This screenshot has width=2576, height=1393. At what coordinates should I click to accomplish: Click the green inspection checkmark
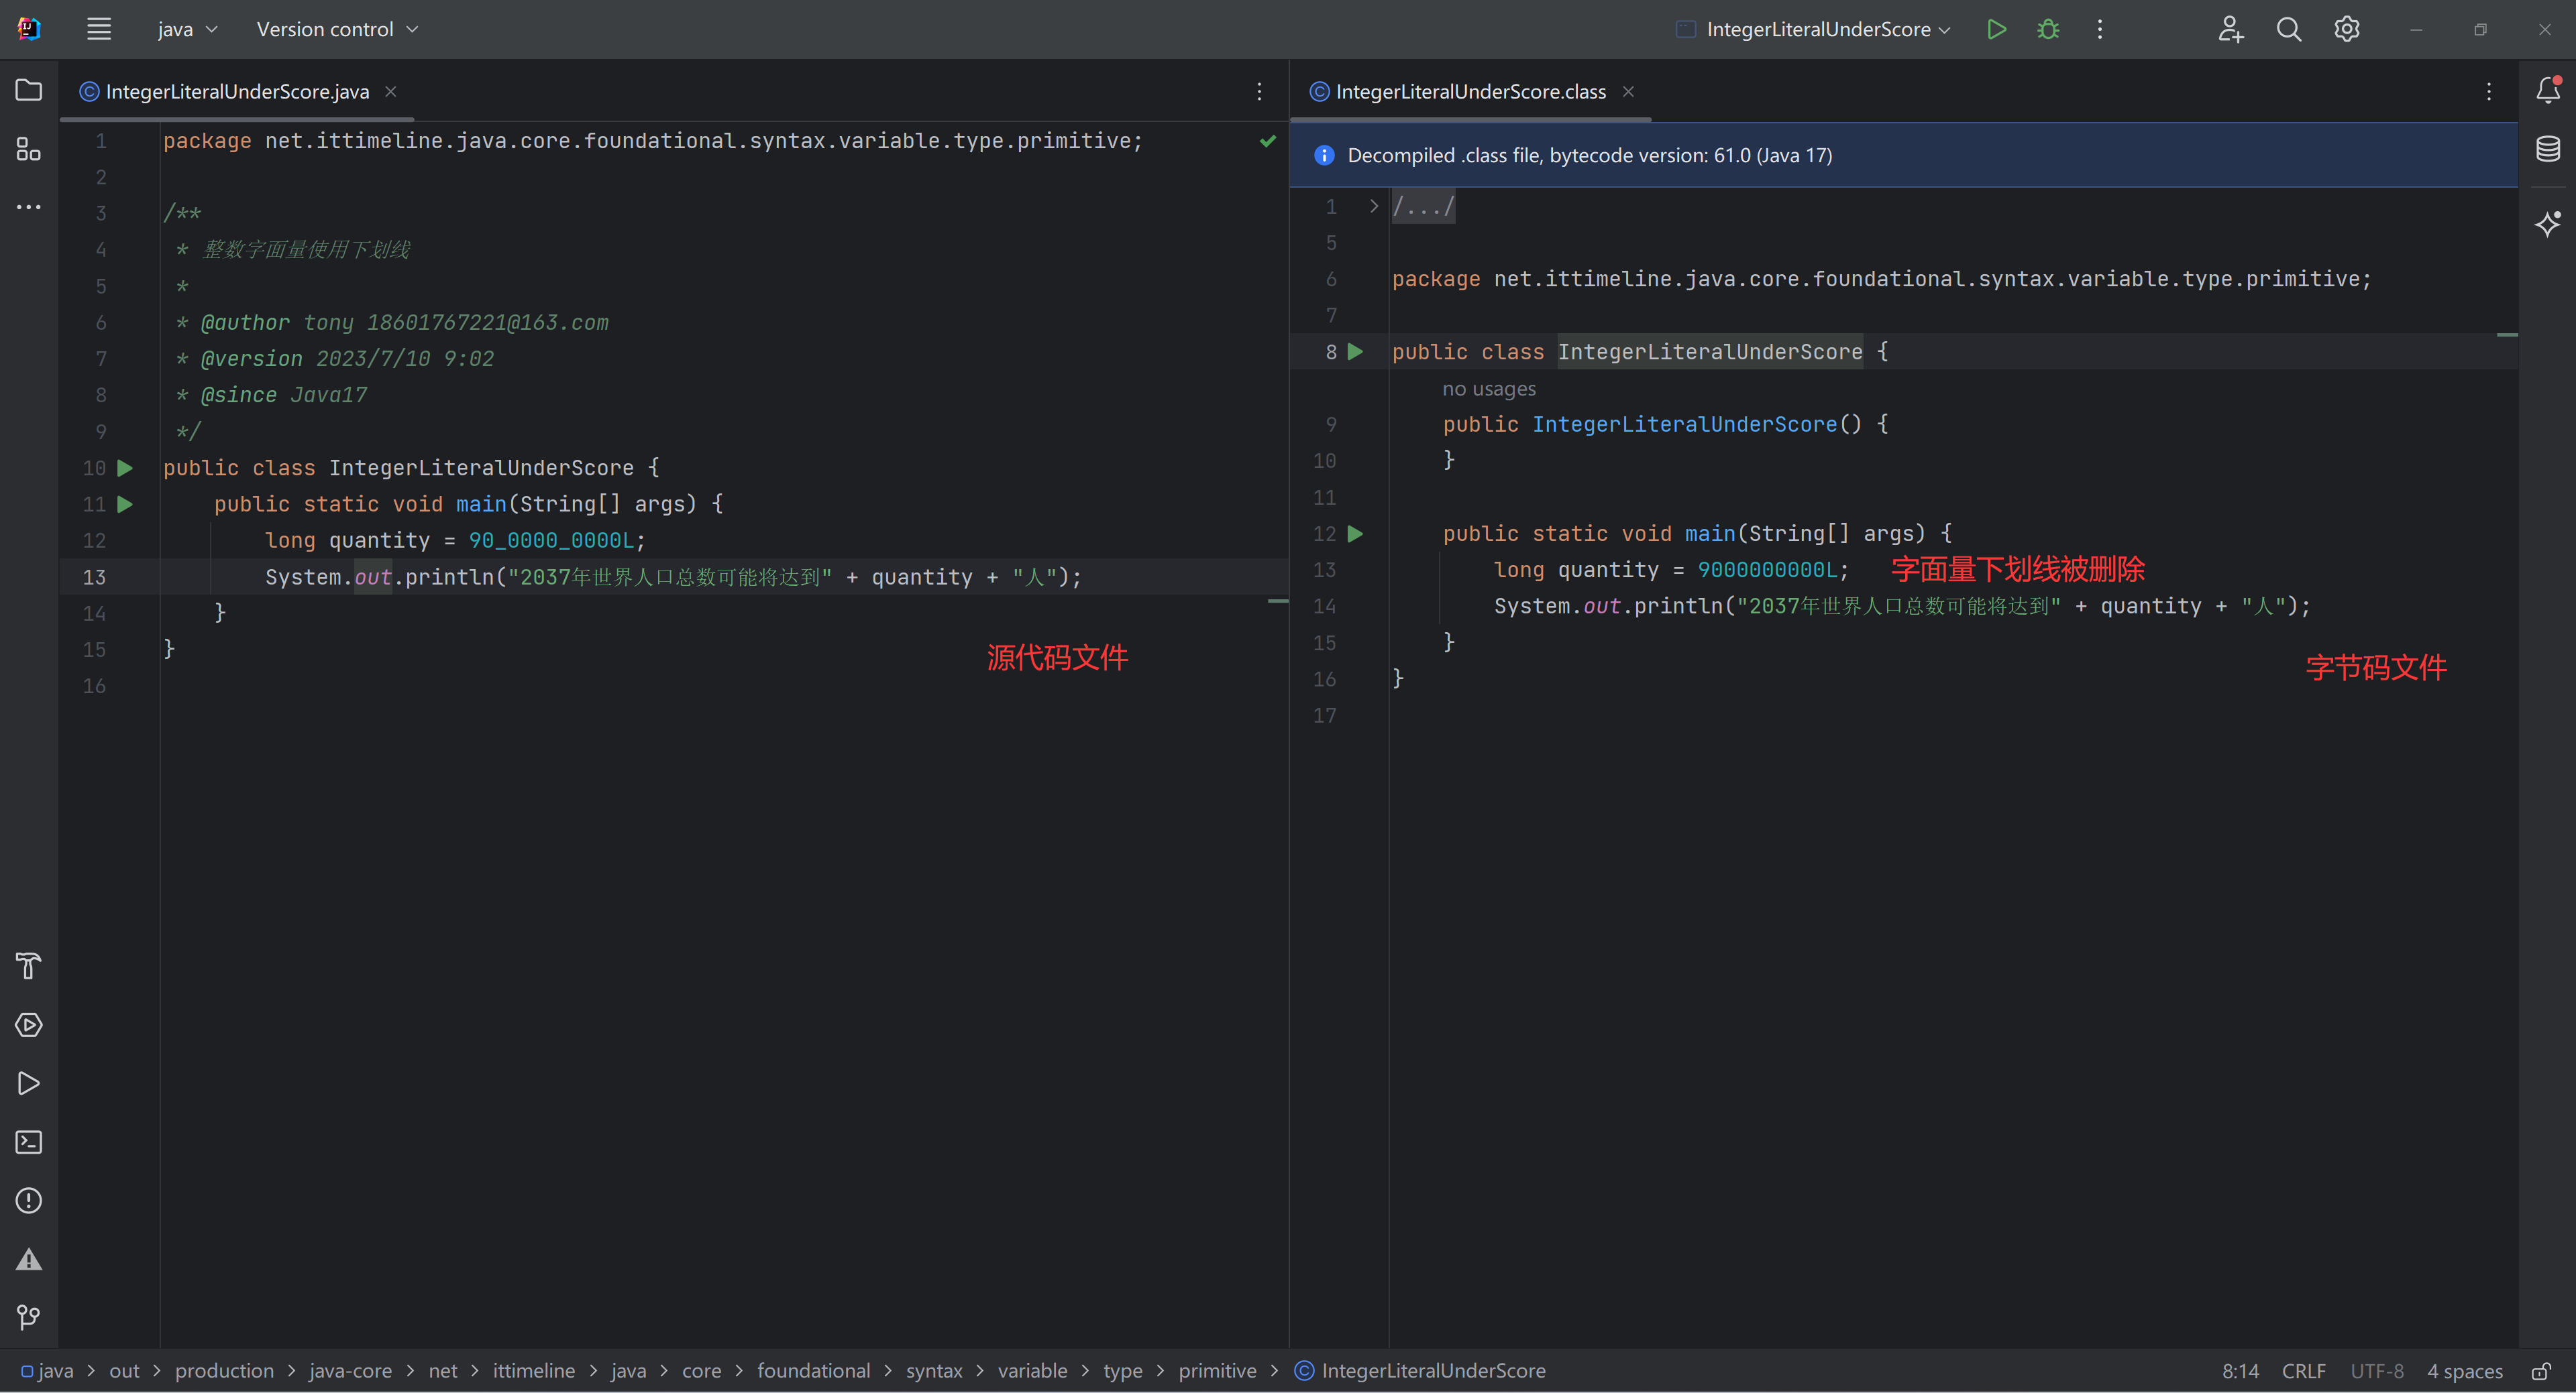coord(1268,141)
